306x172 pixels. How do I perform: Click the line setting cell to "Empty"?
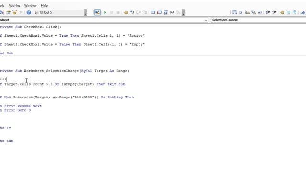point(72,44)
